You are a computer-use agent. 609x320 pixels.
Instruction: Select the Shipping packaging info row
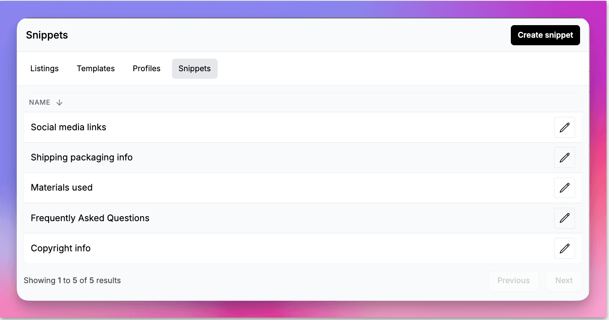pyautogui.click(x=303, y=157)
